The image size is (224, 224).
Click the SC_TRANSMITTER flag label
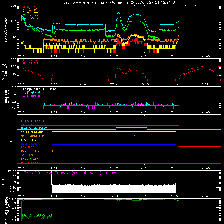click(32, 136)
